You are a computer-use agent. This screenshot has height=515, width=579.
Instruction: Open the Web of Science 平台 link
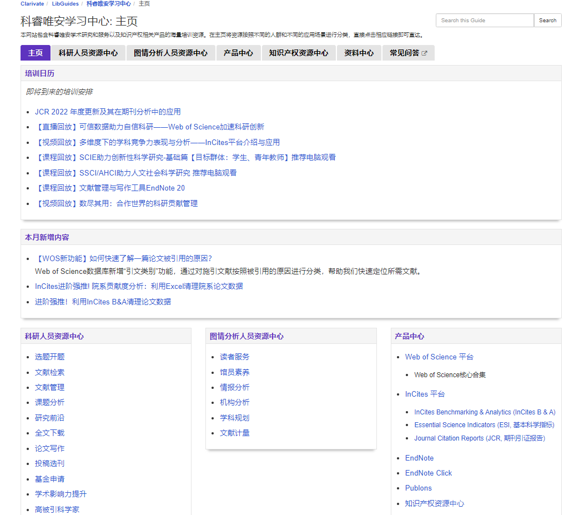(439, 357)
